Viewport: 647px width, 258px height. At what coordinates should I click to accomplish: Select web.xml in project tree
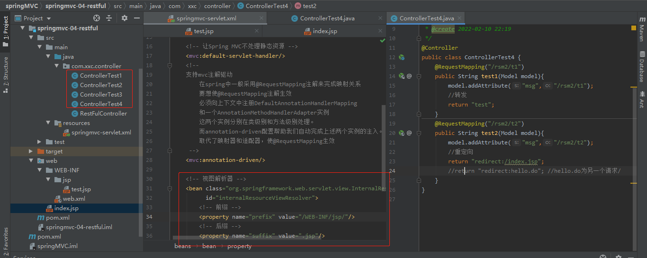(70, 199)
